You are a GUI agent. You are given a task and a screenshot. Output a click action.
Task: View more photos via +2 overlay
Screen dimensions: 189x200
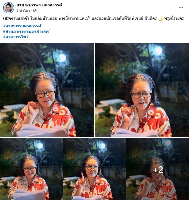158,169
